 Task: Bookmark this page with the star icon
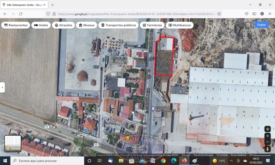pos(219,14)
